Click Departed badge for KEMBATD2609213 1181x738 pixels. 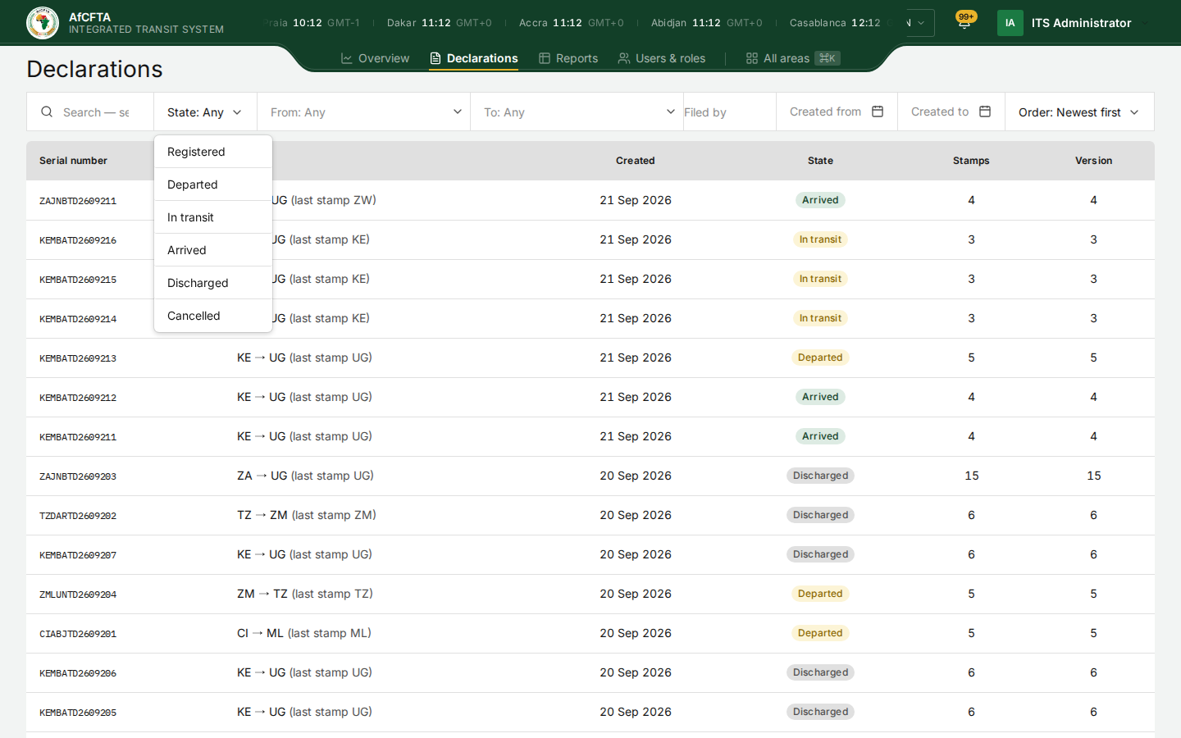pyautogui.click(x=820, y=358)
